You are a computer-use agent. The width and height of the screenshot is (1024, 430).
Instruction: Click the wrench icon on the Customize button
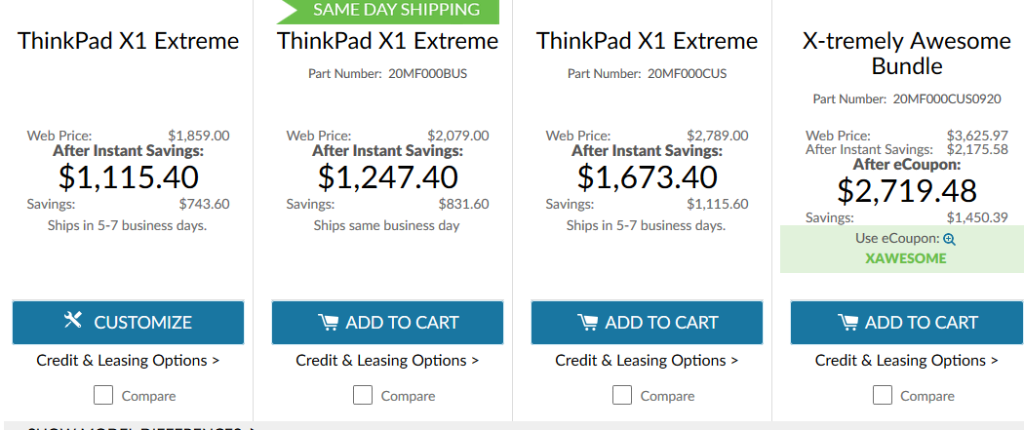[x=72, y=320]
